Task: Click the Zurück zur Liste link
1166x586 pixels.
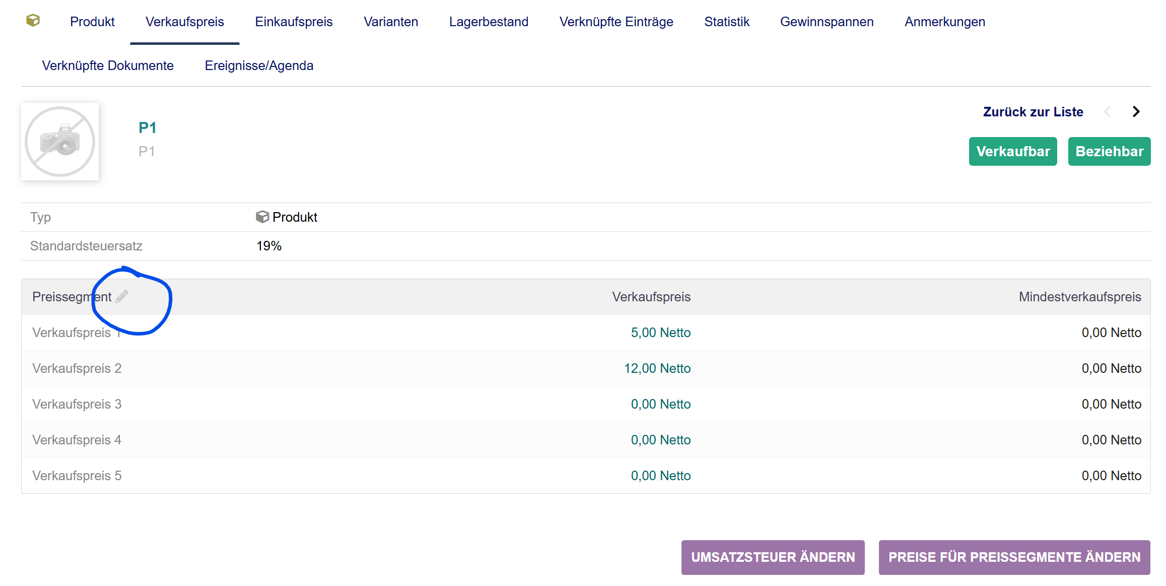Action: click(x=1033, y=112)
